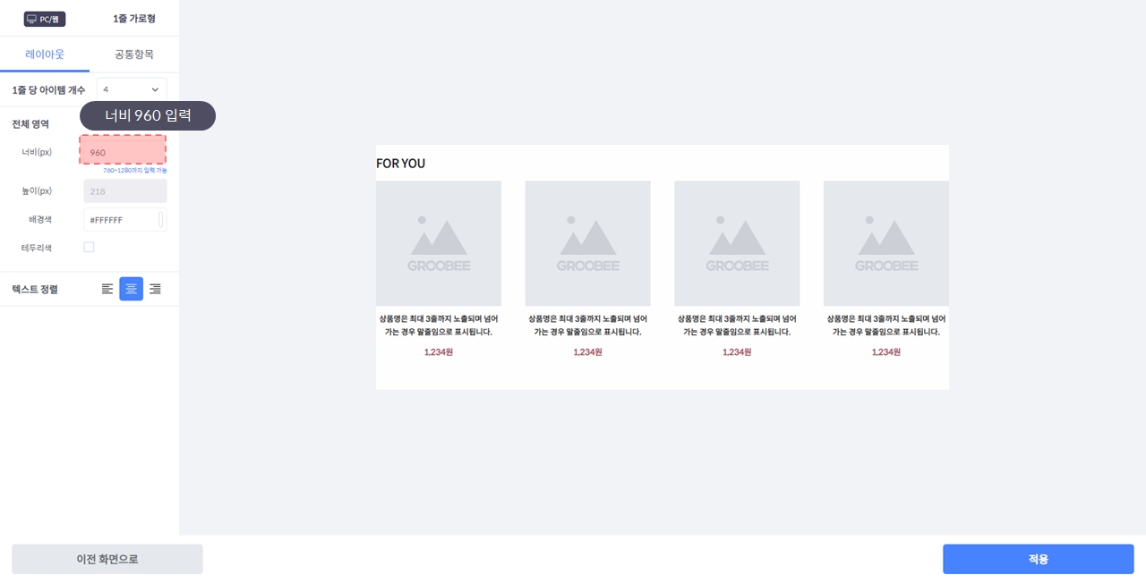Select center text alignment icon
The height and width of the screenshot is (583, 1146).
(131, 289)
